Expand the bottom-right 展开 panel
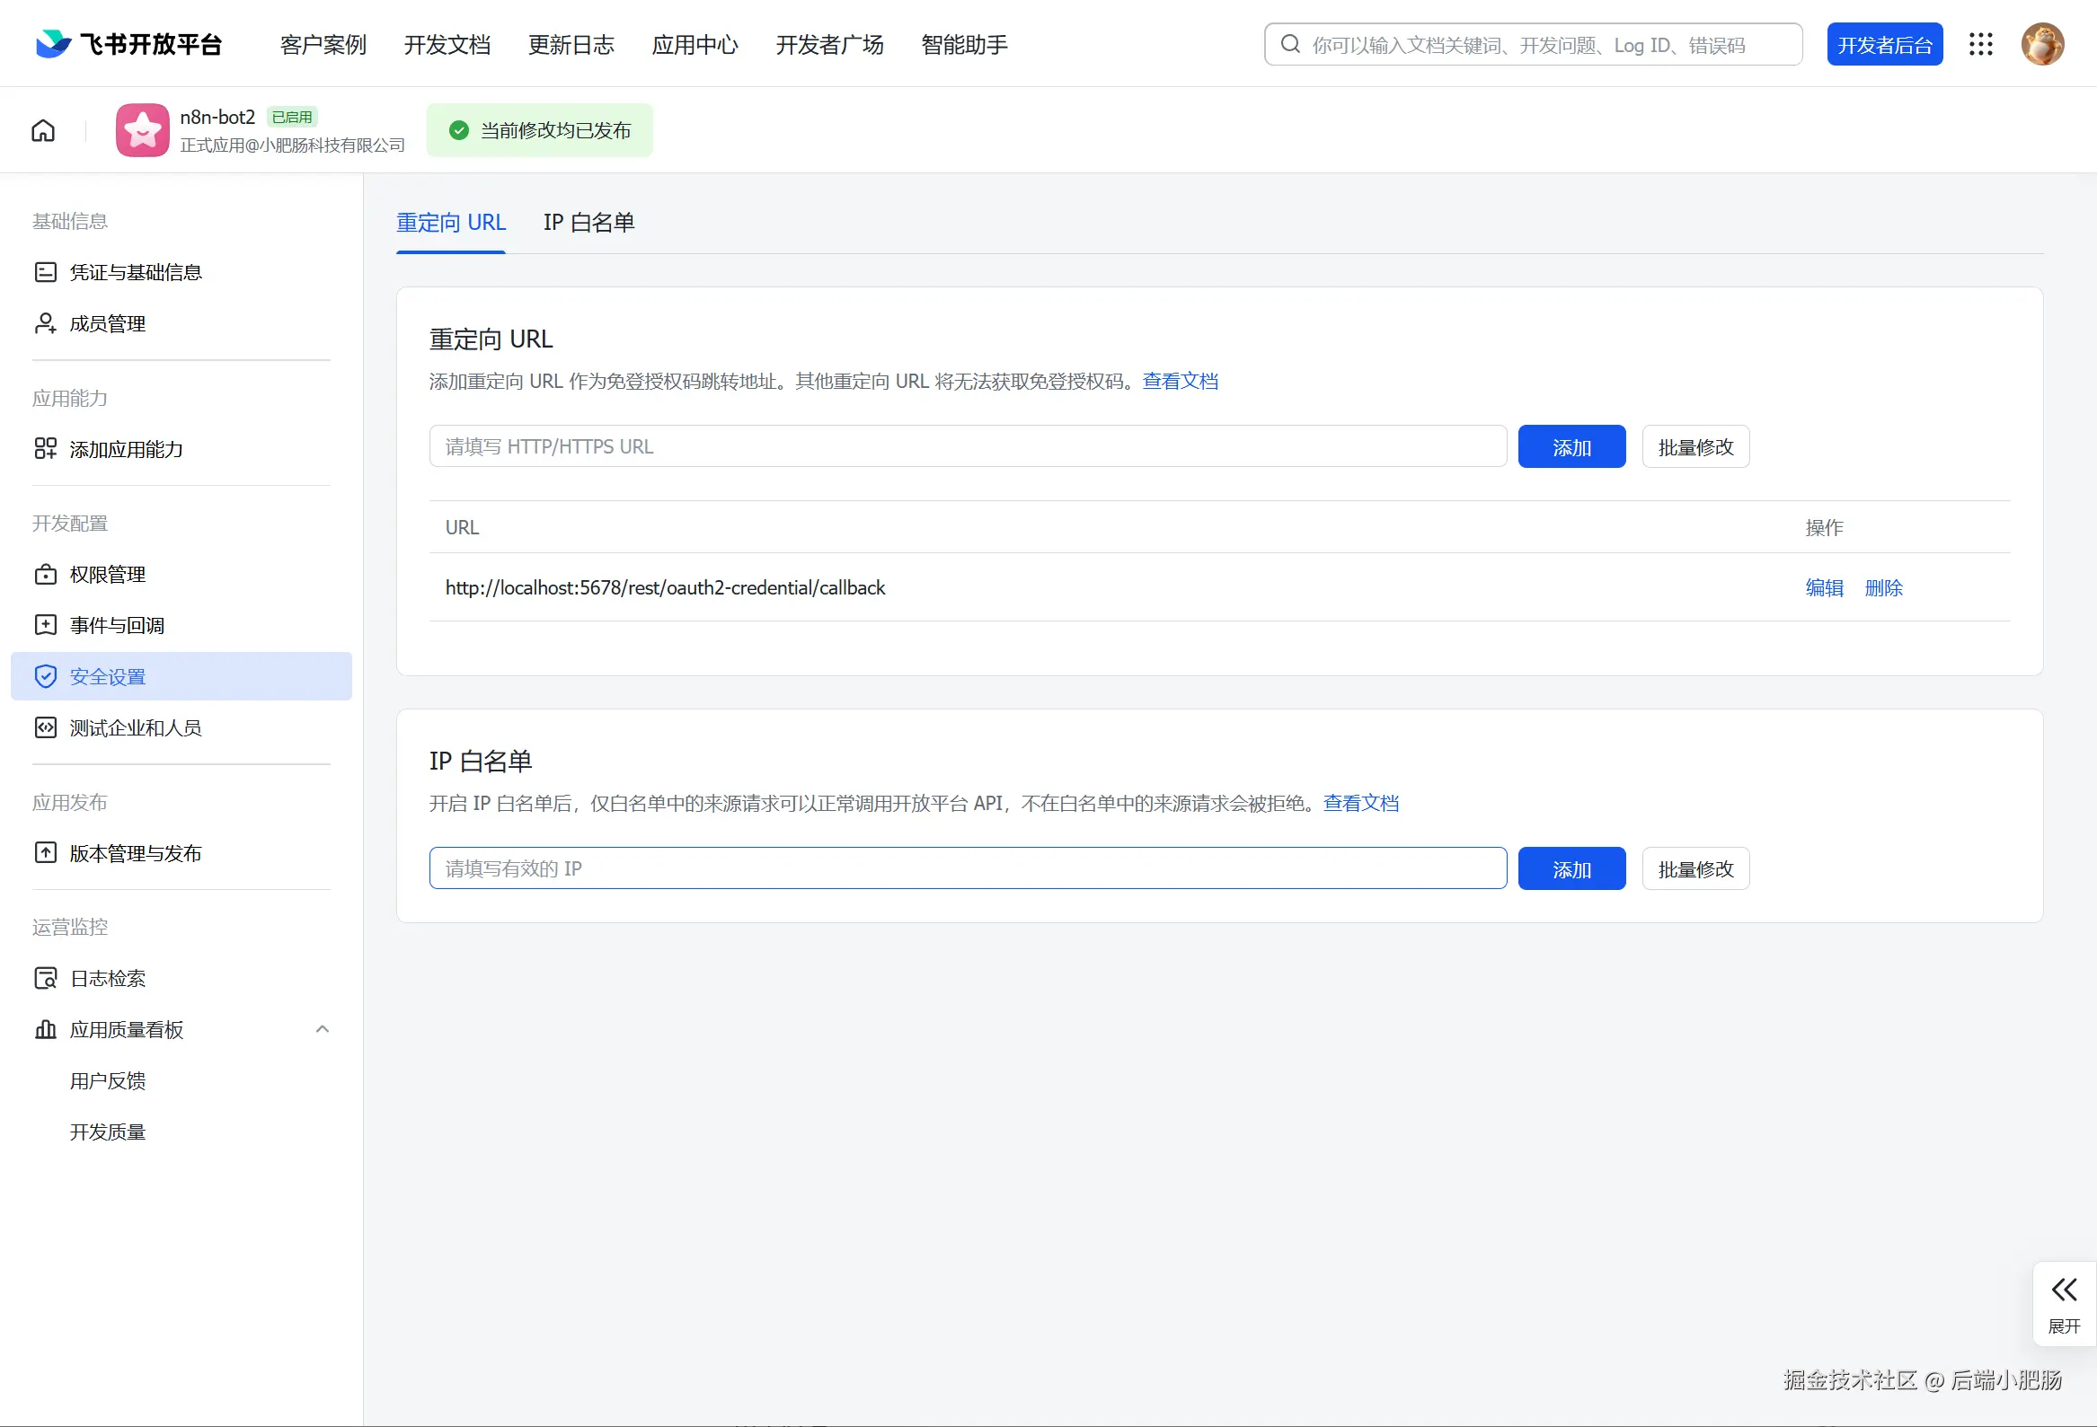 point(2064,1304)
